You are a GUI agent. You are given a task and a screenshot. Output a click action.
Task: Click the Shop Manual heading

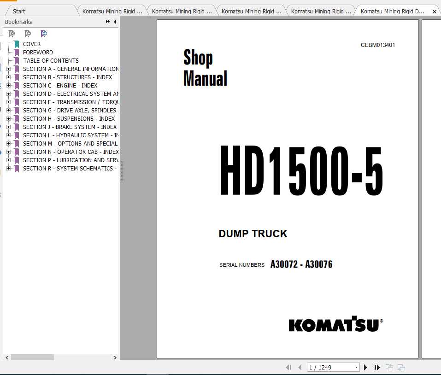pyautogui.click(x=206, y=67)
